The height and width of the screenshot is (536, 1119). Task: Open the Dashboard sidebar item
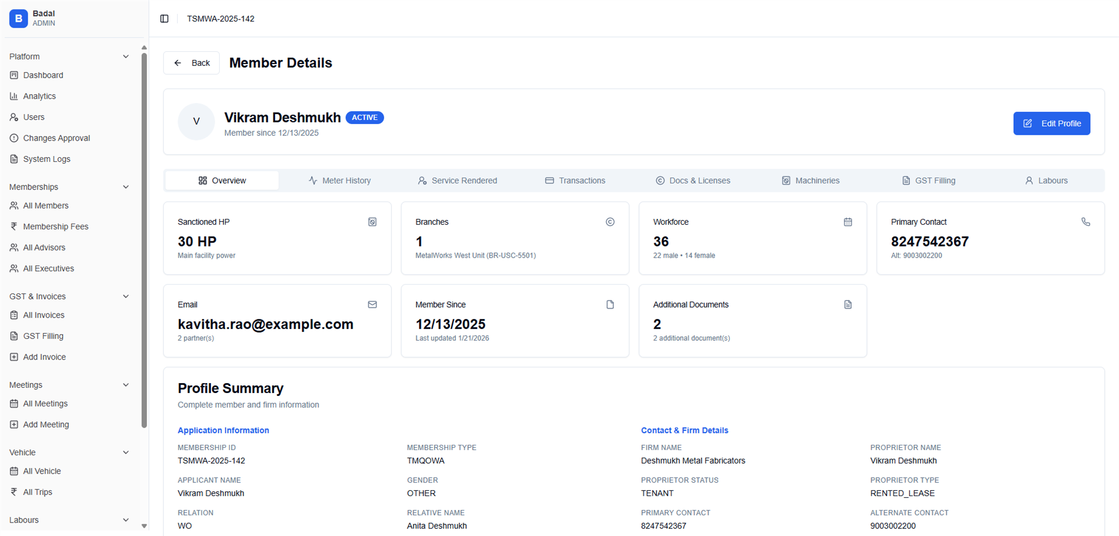(x=43, y=75)
